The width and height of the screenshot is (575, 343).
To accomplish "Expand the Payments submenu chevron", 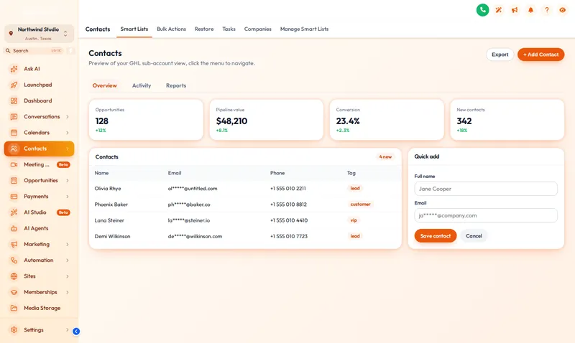I will [x=68, y=197].
